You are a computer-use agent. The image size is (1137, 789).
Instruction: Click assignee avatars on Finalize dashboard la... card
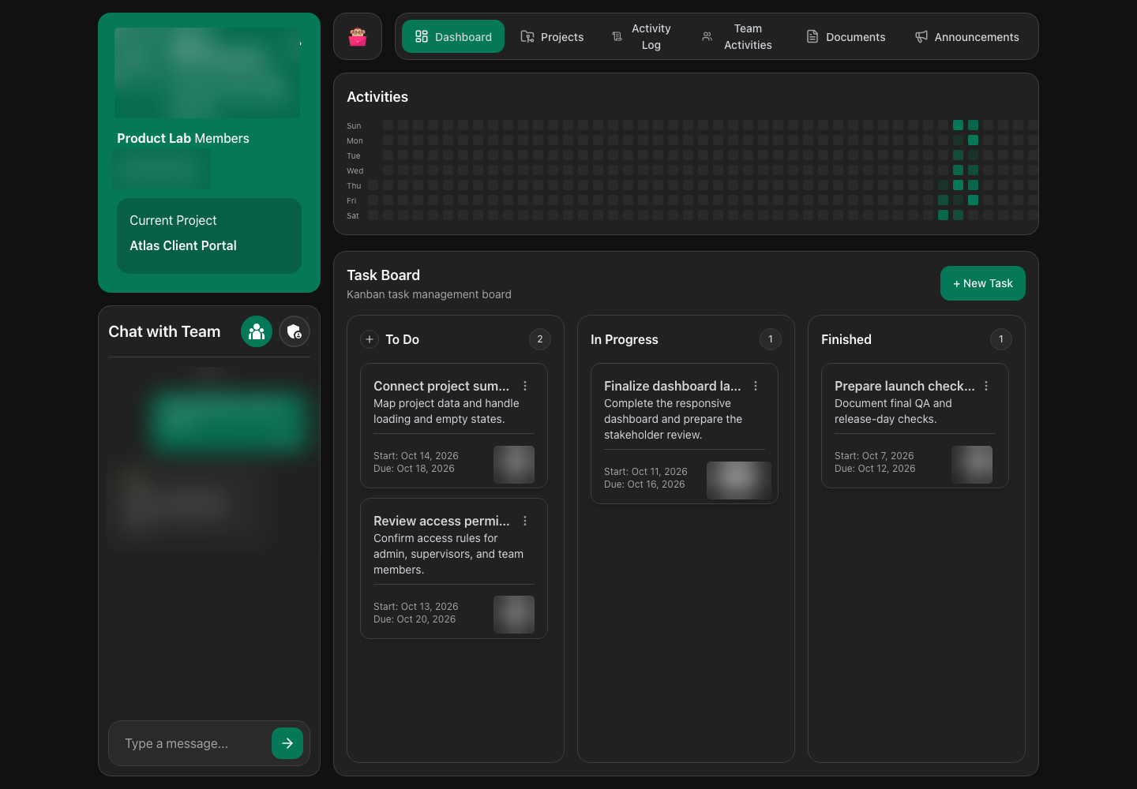[739, 481]
